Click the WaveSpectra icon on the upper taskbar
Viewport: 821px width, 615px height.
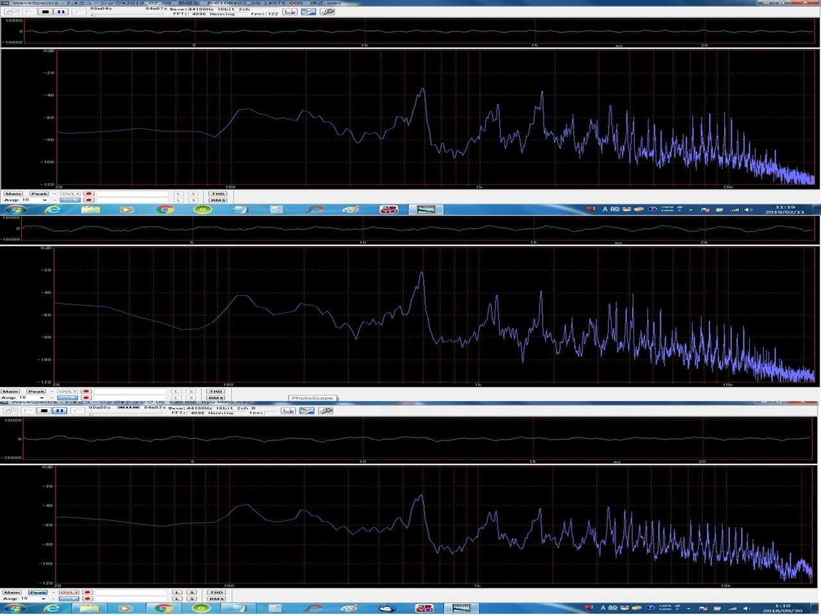[426, 209]
